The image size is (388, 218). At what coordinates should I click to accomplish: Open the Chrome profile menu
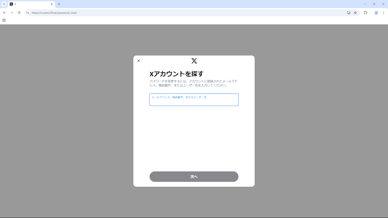click(x=376, y=13)
